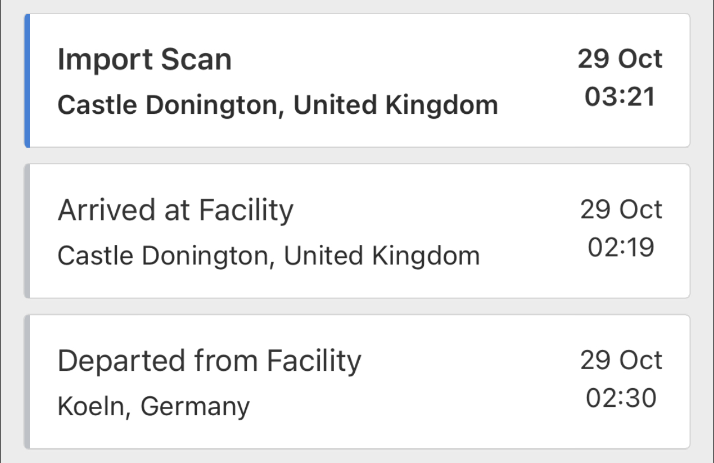Click the 29 Oct date on Arrived card
The width and height of the screenshot is (714, 463).
pos(621,210)
